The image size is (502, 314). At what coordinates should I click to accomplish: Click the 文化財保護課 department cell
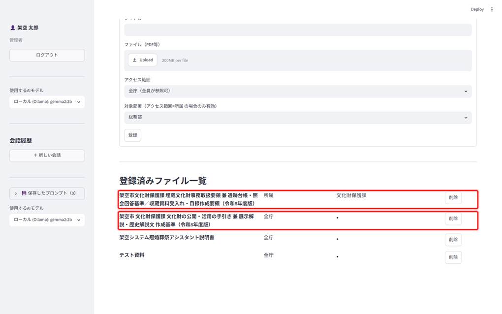(351, 195)
